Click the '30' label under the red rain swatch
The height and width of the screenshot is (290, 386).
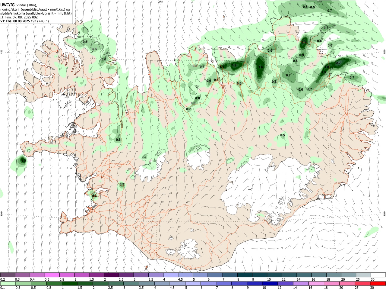point(372,288)
